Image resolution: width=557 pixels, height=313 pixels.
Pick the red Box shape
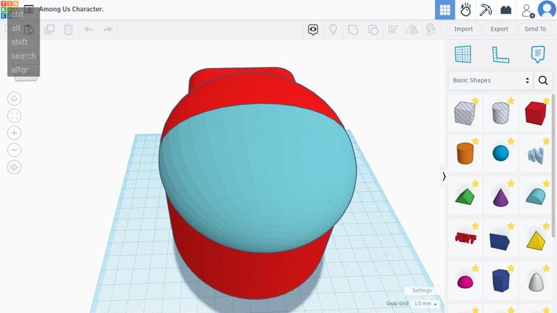point(535,113)
